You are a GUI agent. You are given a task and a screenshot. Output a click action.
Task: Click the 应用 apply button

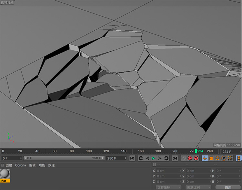228,187
